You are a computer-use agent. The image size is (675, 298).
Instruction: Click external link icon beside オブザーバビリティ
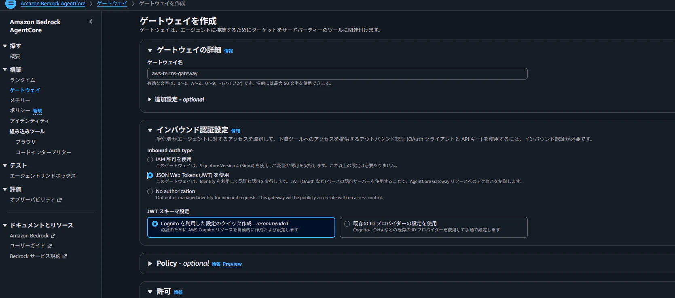click(x=59, y=200)
